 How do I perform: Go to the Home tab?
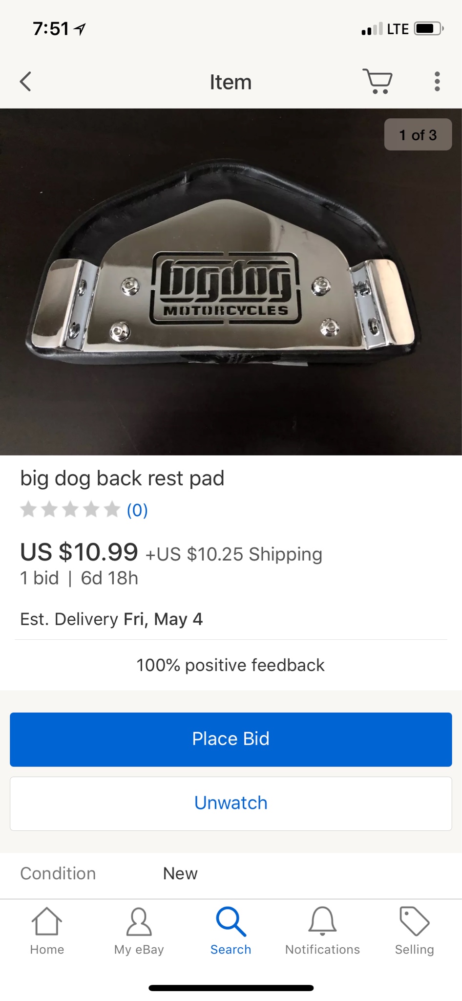pyautogui.click(x=47, y=931)
